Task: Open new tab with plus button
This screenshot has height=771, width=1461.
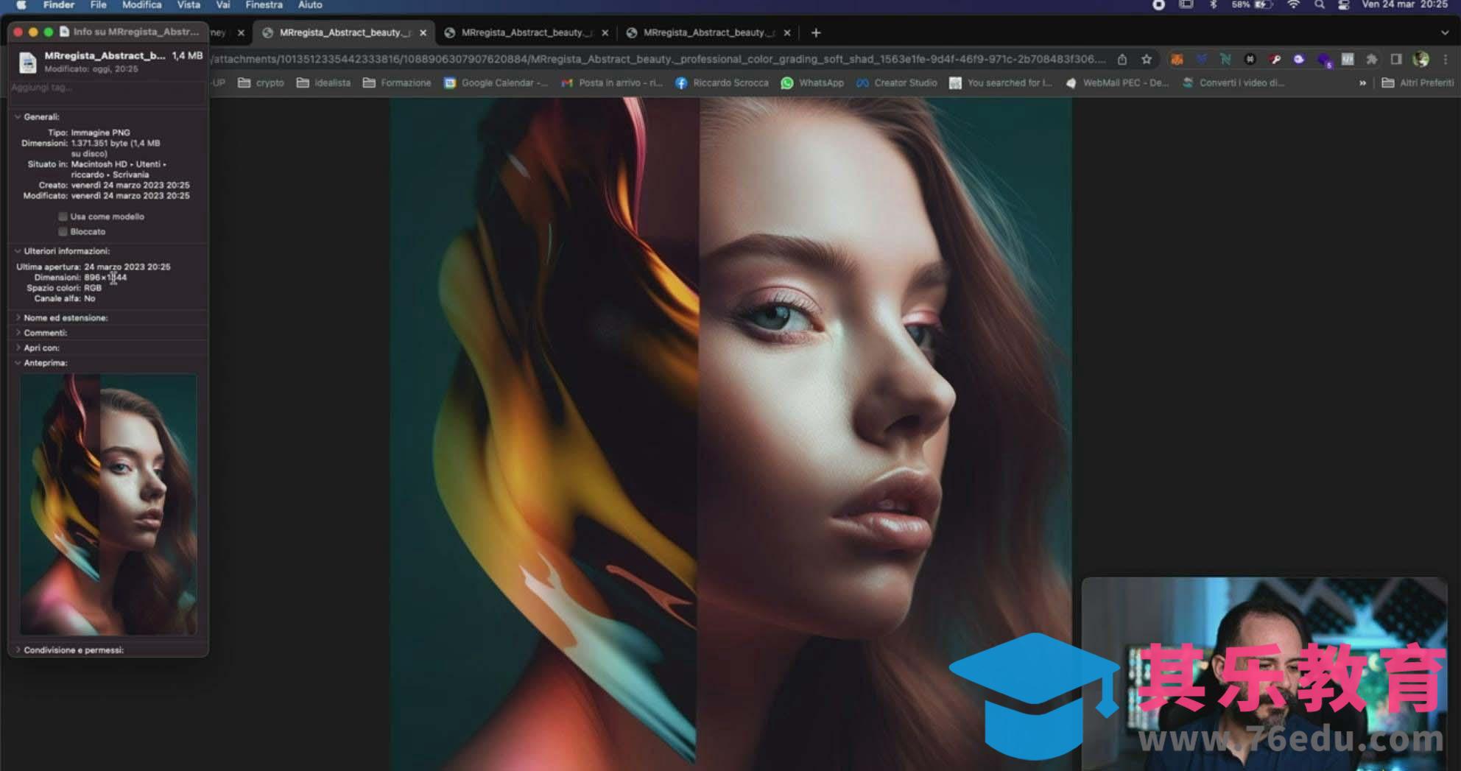Action: click(x=816, y=32)
